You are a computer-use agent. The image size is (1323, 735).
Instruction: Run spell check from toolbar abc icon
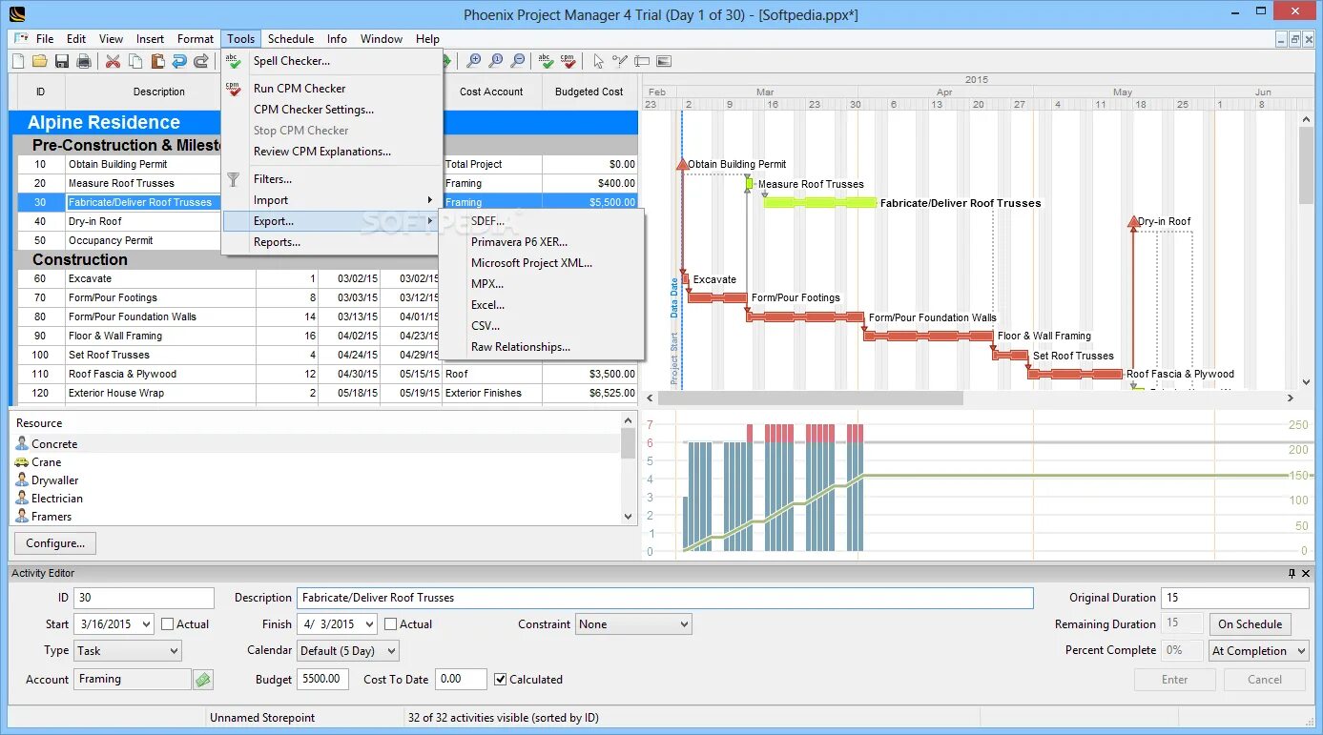tap(547, 61)
